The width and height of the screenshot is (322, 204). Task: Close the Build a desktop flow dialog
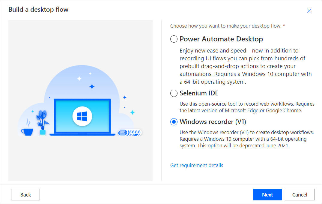coord(309,11)
